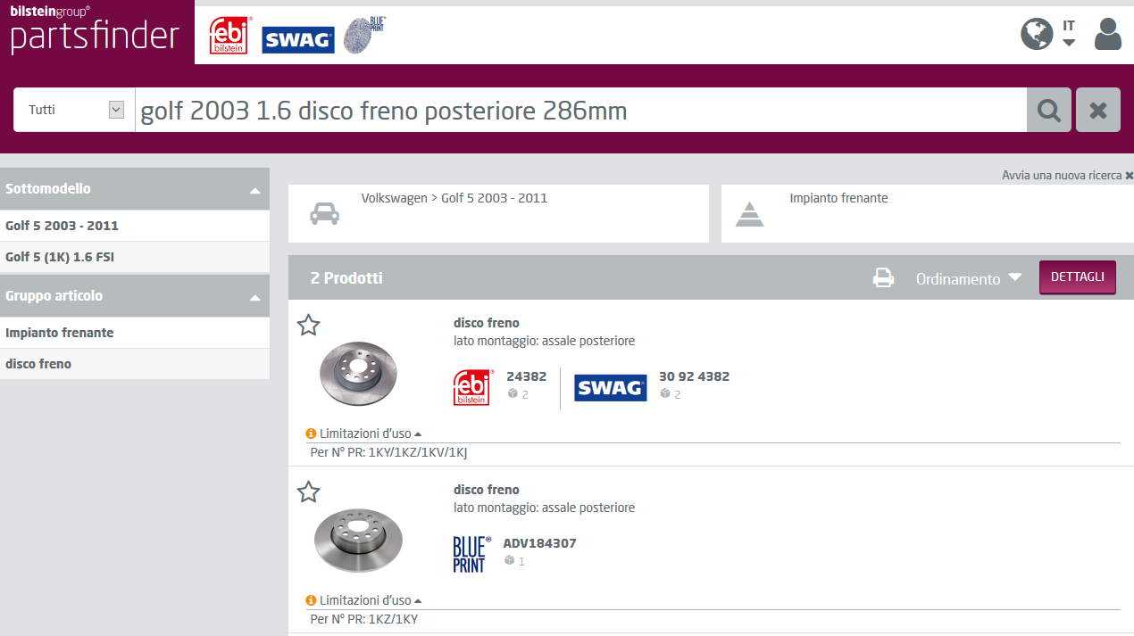Favorite the Blue Print disco freno product
The image size is (1134, 636).
tap(308, 491)
